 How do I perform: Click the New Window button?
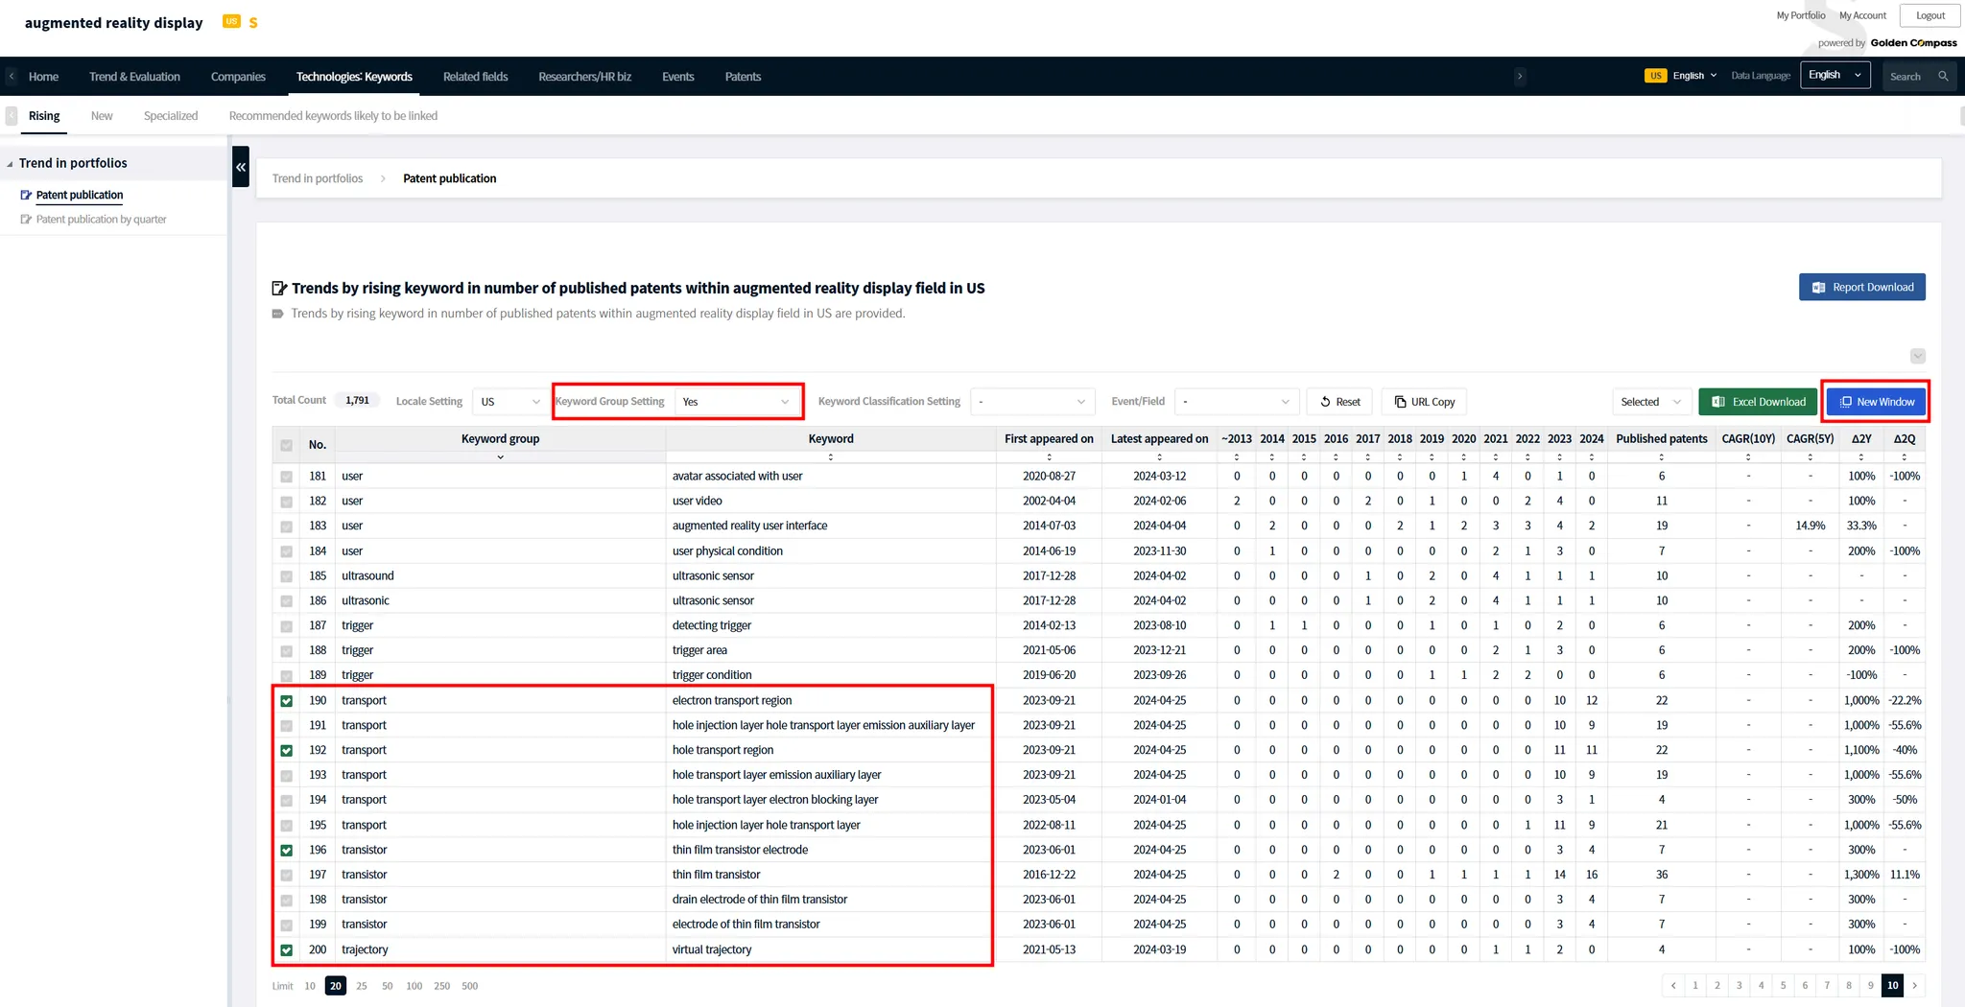[1876, 402]
